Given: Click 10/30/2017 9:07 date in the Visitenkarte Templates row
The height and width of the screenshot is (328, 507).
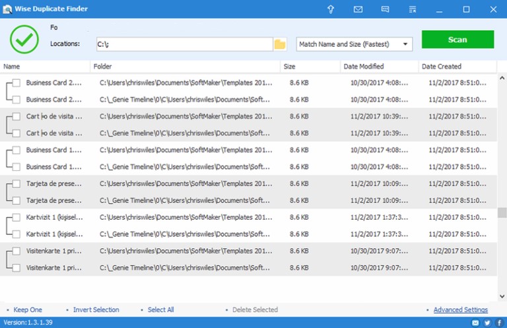Looking at the screenshot, I should pyautogui.click(x=380, y=251).
